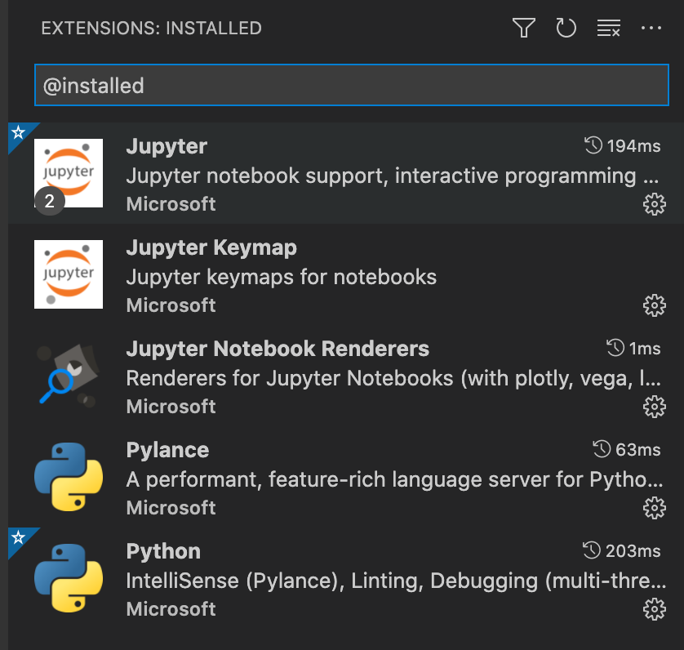Click the Jupyter Notebook Renderers icon

coord(69,376)
